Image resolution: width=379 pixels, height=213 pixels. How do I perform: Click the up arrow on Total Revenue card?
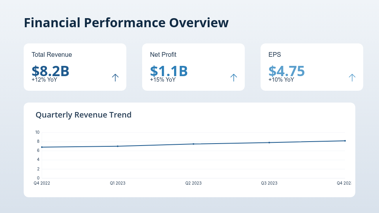point(115,78)
